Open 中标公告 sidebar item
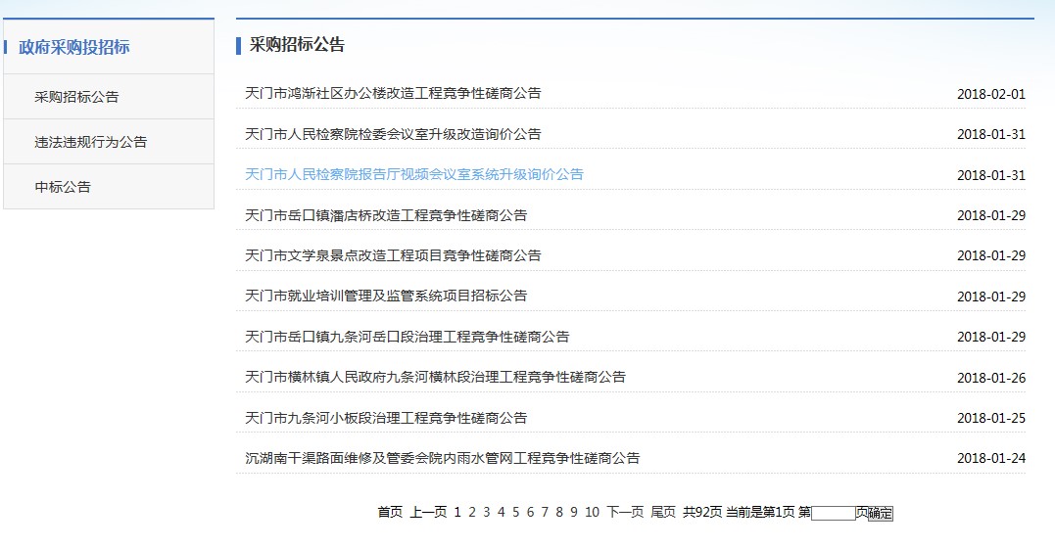Viewport: 1055px width, 548px height. click(x=63, y=187)
